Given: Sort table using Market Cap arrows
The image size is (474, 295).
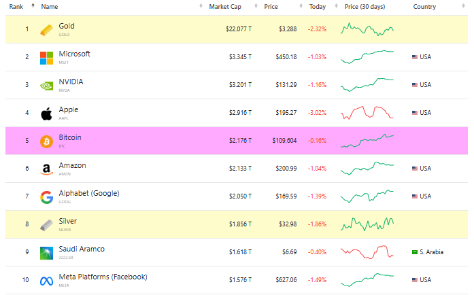Looking at the screenshot, I should (256, 5).
